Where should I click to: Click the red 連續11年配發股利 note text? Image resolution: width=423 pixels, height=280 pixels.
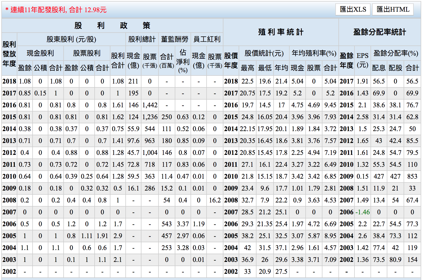pos(56,10)
